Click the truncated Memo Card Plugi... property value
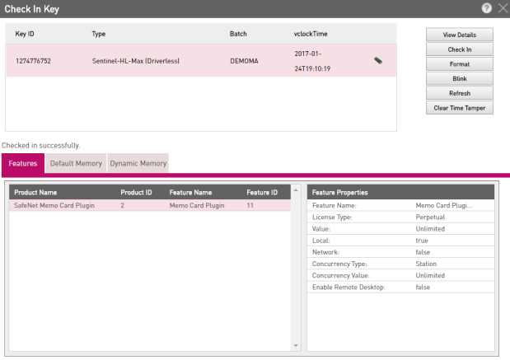 [444, 205]
